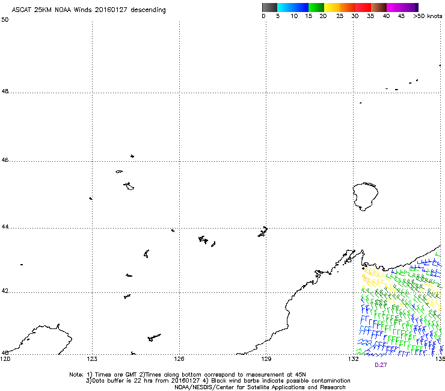The width and height of the screenshot is (445, 391).
Task: Click the green 15-20 knots color segment
Action: point(316,7)
